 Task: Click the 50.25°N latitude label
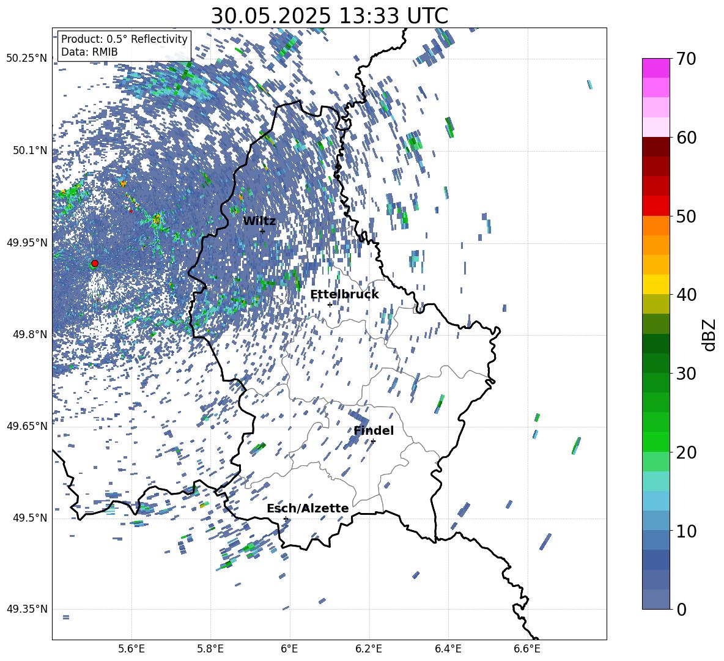(x=27, y=59)
